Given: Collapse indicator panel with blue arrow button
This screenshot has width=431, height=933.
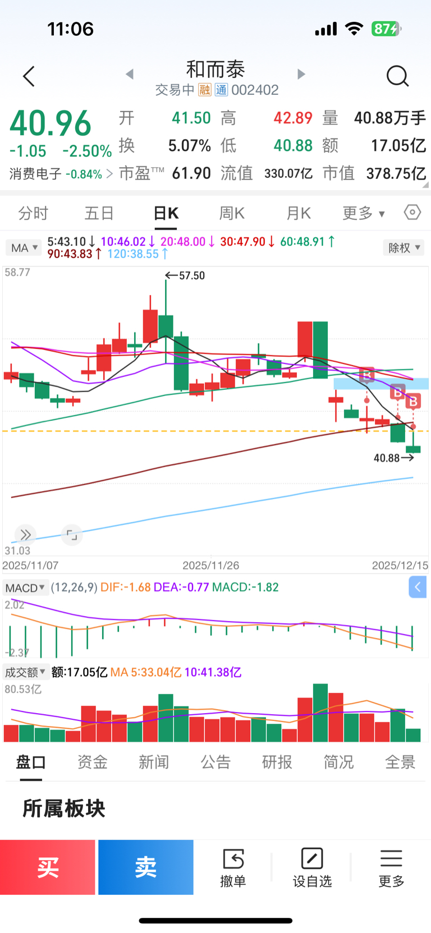Looking at the screenshot, I should 418,587.
